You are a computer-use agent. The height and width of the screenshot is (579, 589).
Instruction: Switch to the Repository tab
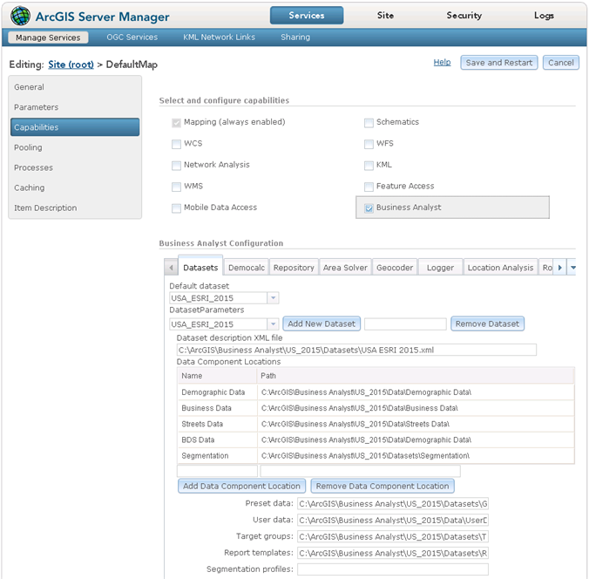click(294, 268)
